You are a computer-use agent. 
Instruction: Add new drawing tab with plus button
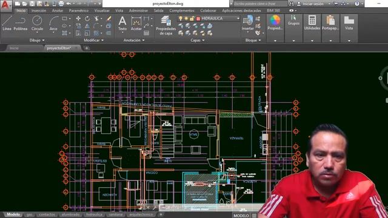[x=87, y=48]
